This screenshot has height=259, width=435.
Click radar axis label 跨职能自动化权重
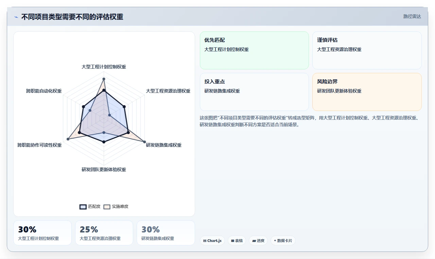point(44,91)
